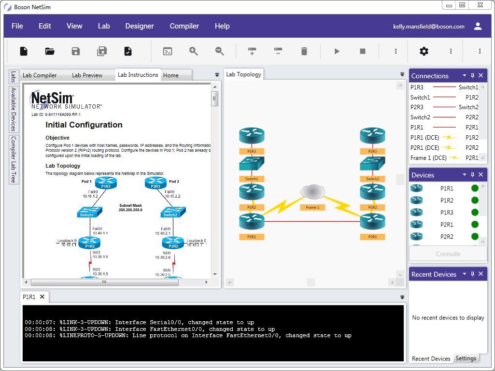
Task: Open the Recent Devices panel dropdown arrow
Action: 465,274
